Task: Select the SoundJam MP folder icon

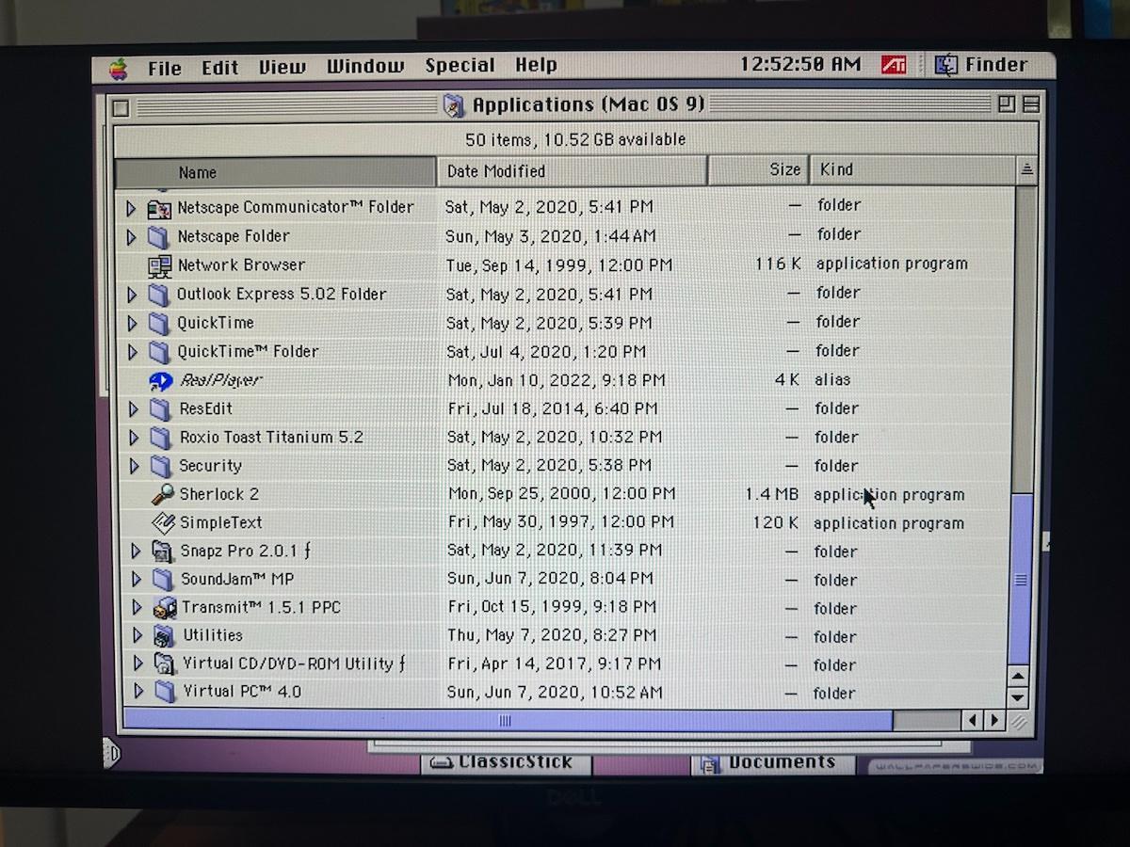Action: (x=164, y=581)
